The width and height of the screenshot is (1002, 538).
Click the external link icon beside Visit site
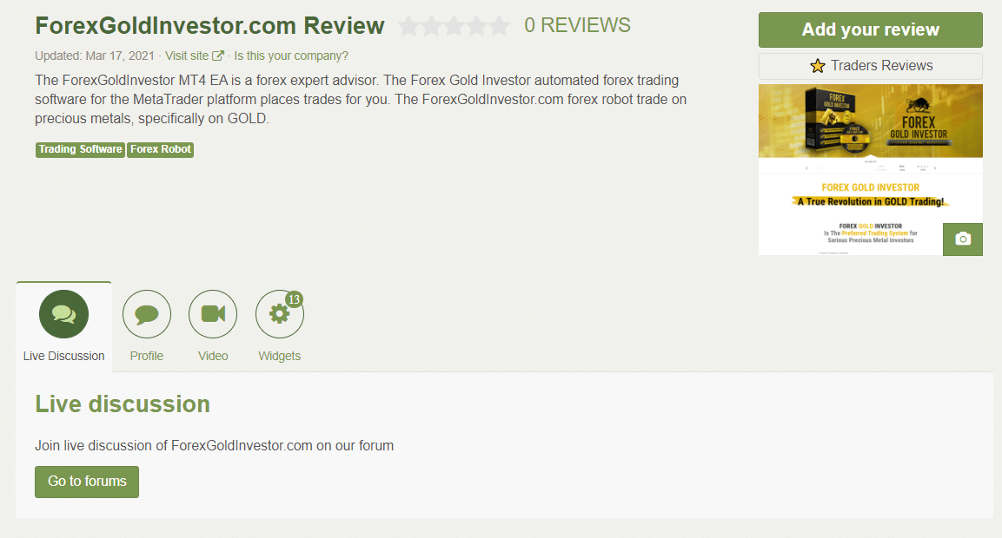218,56
